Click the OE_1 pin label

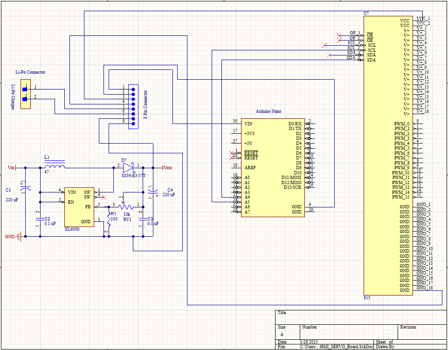click(x=355, y=33)
